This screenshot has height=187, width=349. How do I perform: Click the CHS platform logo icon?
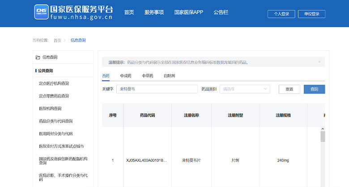click(42, 12)
